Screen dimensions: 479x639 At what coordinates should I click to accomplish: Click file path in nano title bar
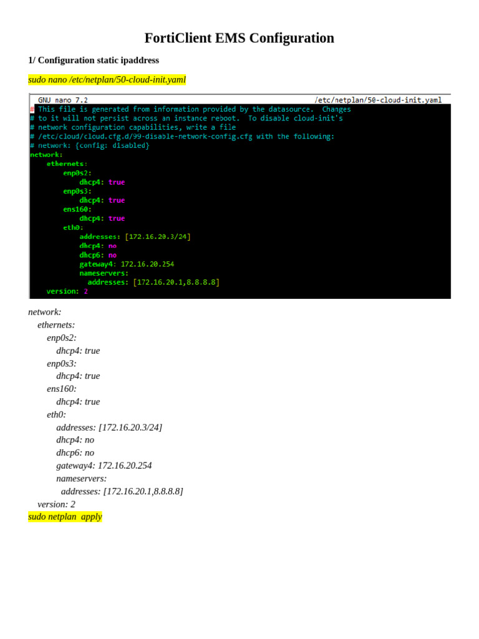click(x=378, y=100)
